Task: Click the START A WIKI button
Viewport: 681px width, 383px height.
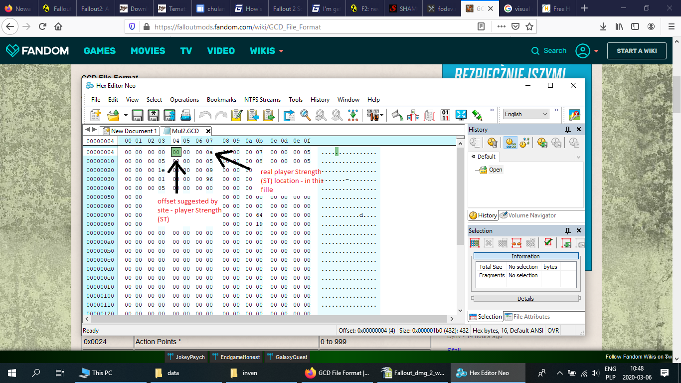Action: click(x=637, y=51)
